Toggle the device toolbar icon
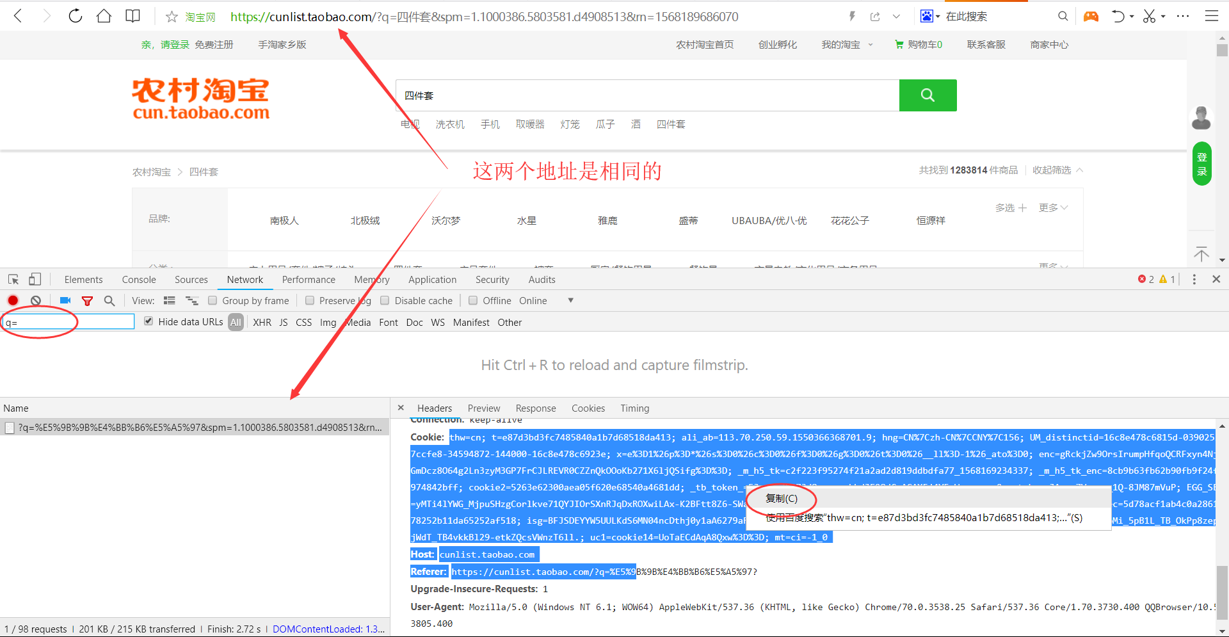 coord(35,280)
